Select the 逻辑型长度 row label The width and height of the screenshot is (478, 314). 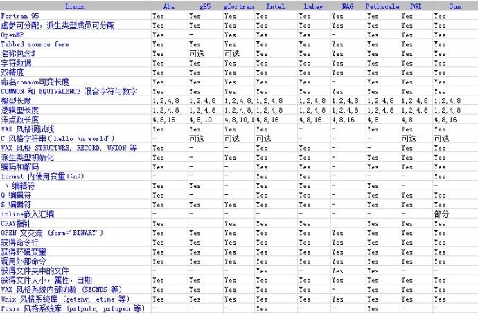click(20, 110)
